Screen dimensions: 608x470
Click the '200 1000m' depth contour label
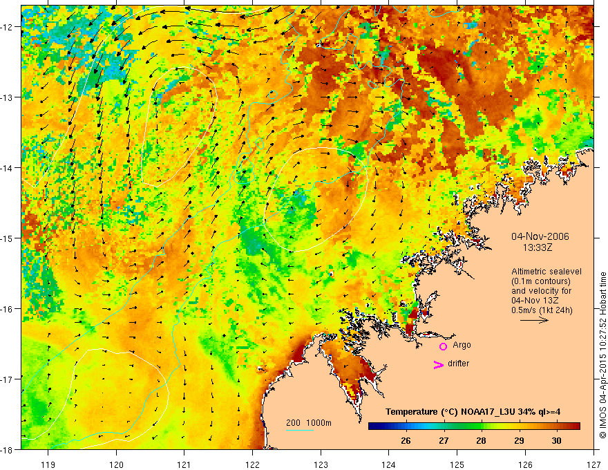(x=309, y=423)
